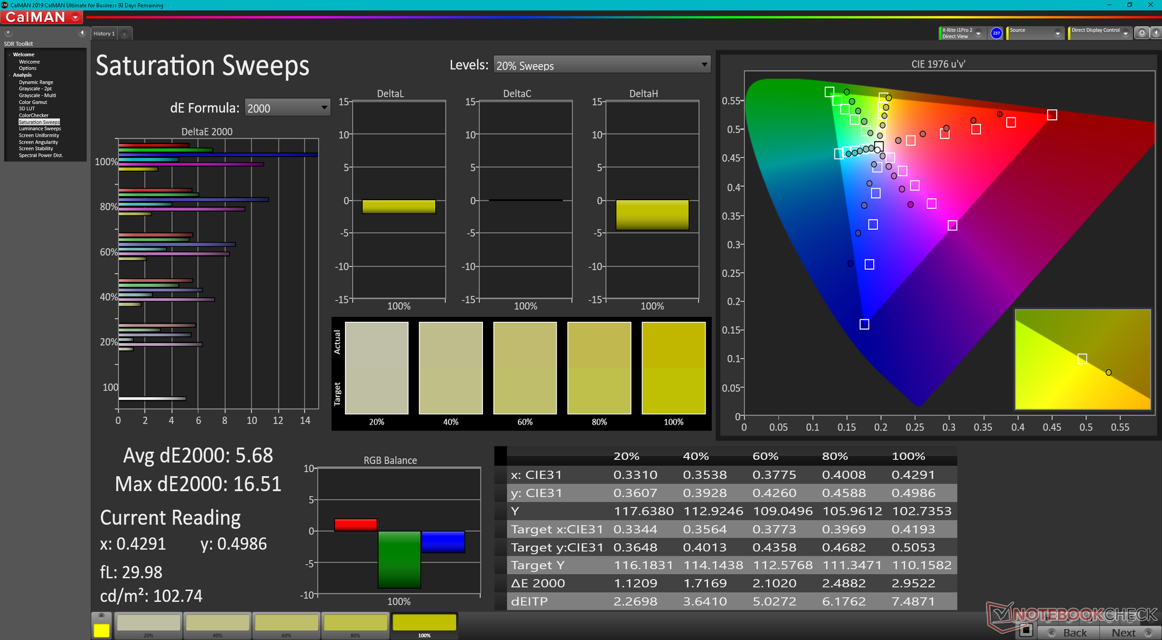This screenshot has height=640, width=1162.
Task: Add a new history tab with plus
Action: pyautogui.click(x=125, y=34)
